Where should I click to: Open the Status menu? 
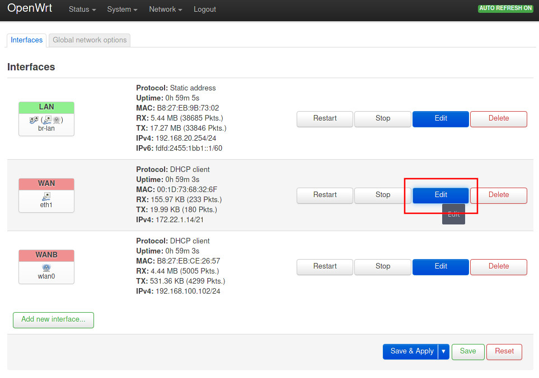click(82, 9)
